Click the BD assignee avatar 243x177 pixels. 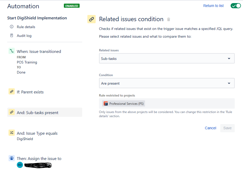20,165
